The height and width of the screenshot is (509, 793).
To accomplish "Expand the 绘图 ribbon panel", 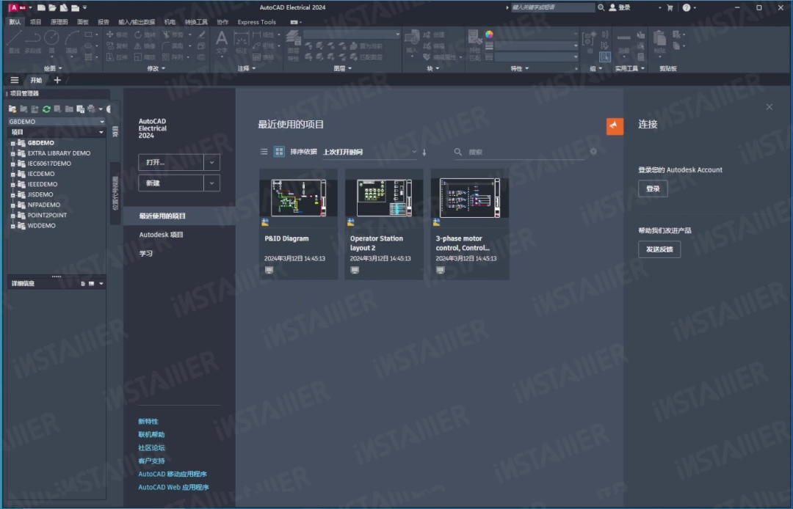I will pos(53,69).
